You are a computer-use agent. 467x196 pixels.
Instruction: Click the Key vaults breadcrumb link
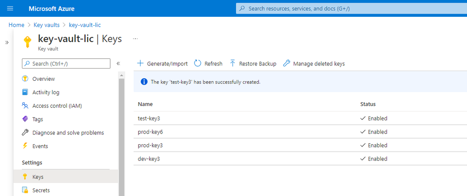pos(47,25)
